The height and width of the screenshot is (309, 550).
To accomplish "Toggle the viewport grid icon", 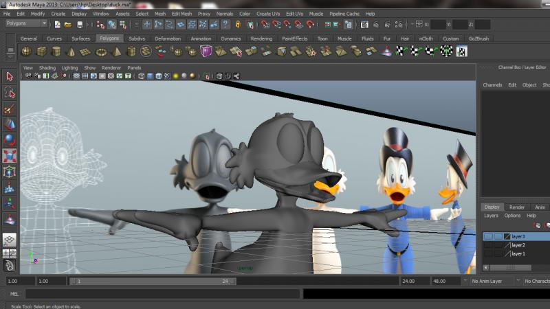I will pyautogui.click(x=76, y=76).
